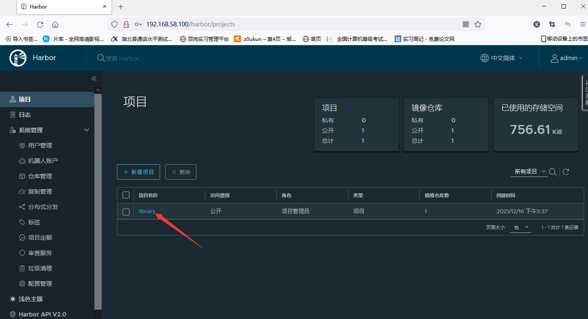Click the browser address bar URL

[x=190, y=24]
